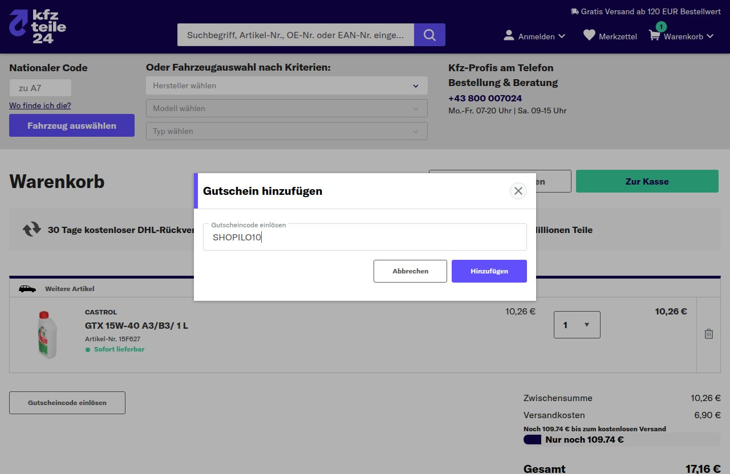Image resolution: width=730 pixels, height=474 pixels.
Task: Click the user account icon
Action: click(x=509, y=35)
